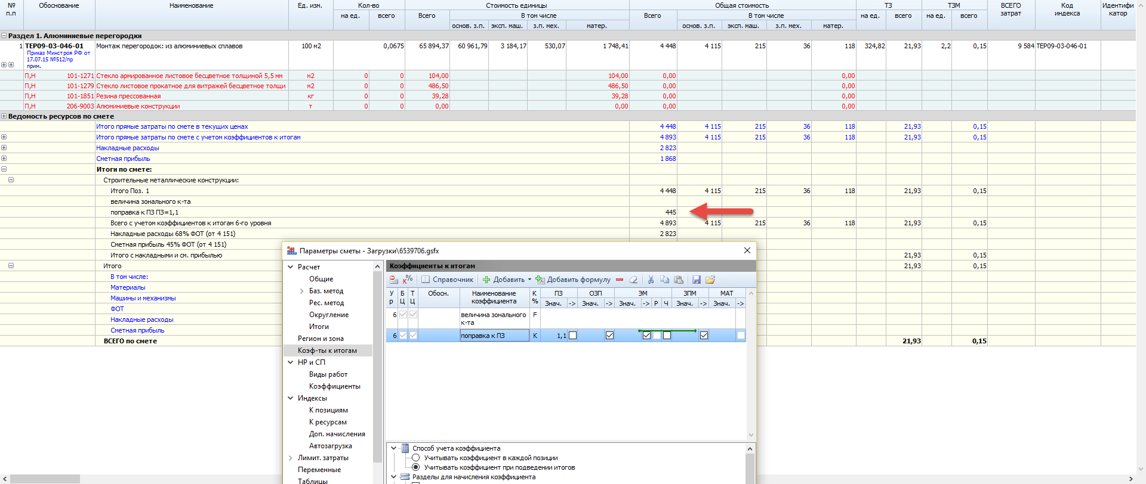Save coefficients with the floppy disk icon
This screenshot has width=1146, height=484.
(696, 280)
